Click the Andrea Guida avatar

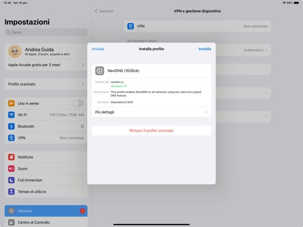click(x=15, y=51)
